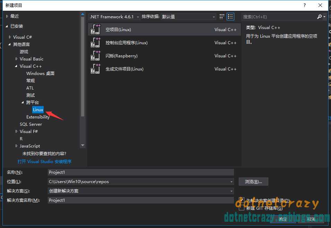Select 控制台应用程序(Linux) template name
Image resolution: width=331 pixels, height=228 pixels.
[x=127, y=43]
